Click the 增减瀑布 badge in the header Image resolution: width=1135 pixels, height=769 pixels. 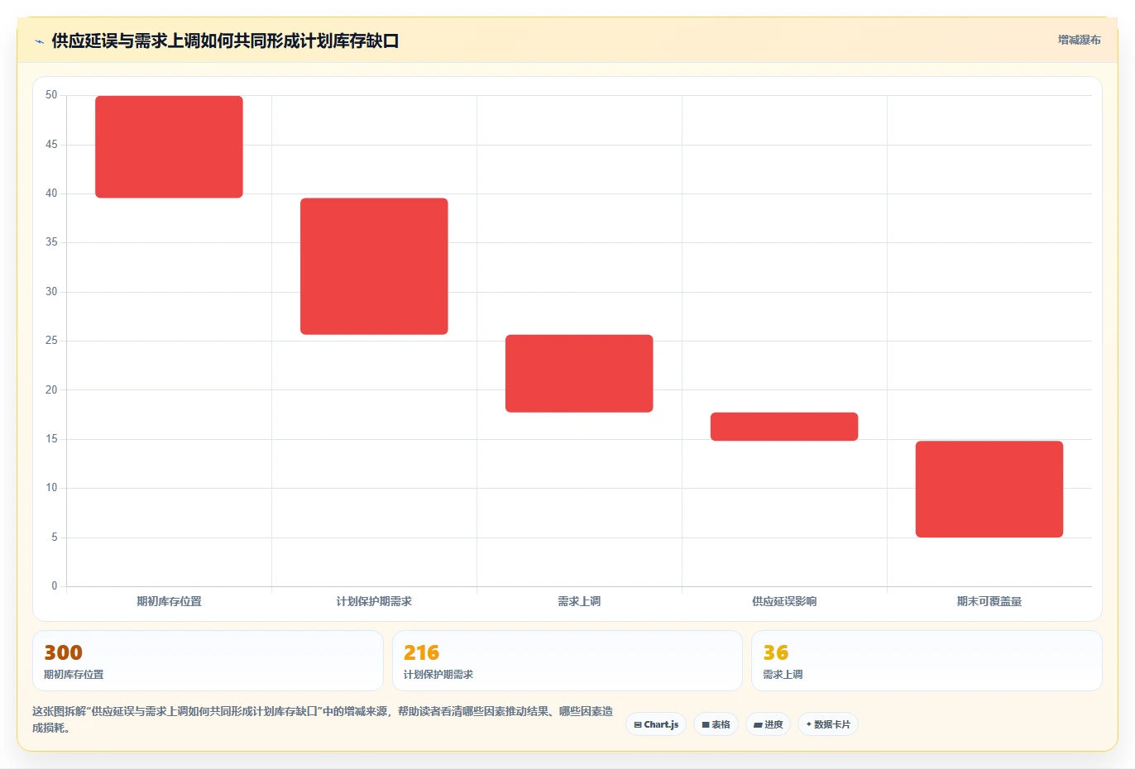coord(1080,40)
